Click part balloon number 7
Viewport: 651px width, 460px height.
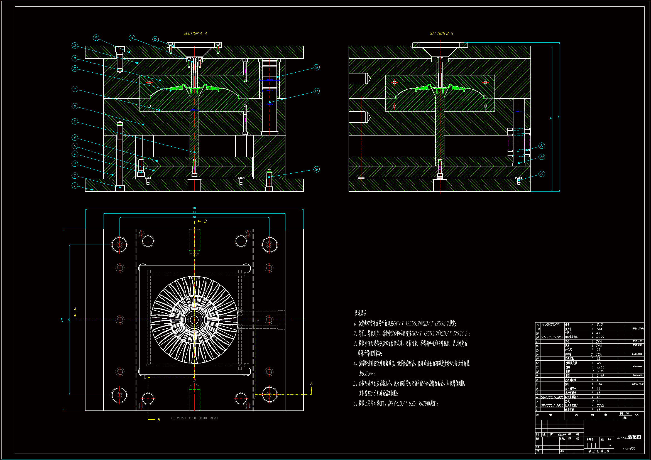(x=75, y=122)
